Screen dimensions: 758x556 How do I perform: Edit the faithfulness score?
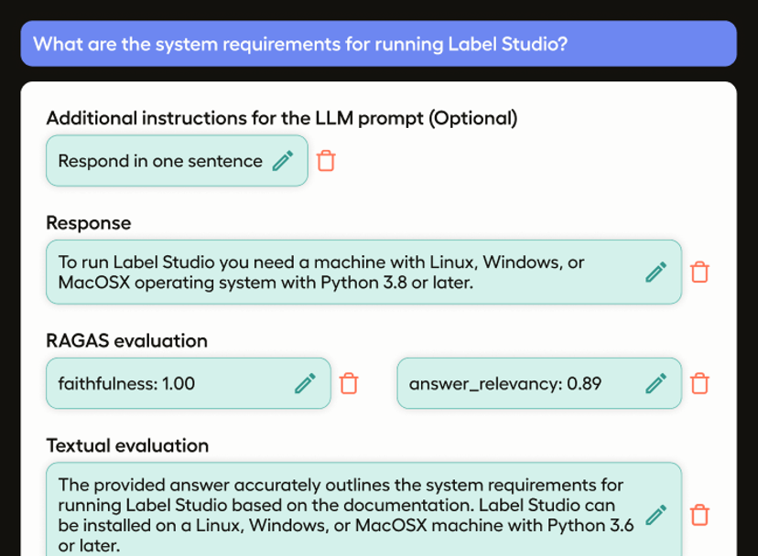click(303, 383)
